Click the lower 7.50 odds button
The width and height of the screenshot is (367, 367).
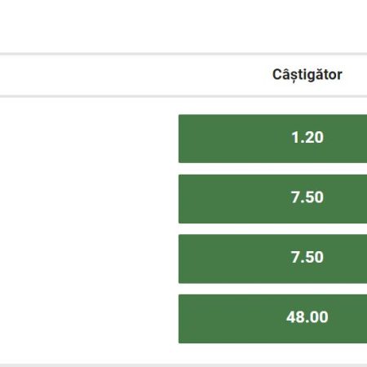272,259
